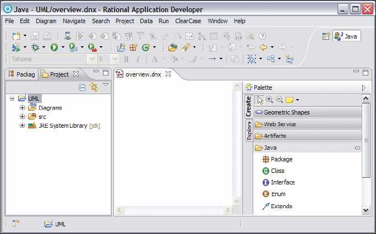The width and height of the screenshot is (376, 234).
Task: Click the New Java Package icon
Action: coord(133,47)
